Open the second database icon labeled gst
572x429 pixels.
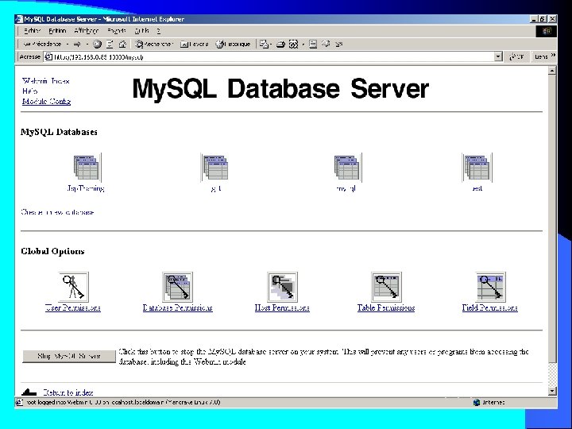[x=215, y=168]
